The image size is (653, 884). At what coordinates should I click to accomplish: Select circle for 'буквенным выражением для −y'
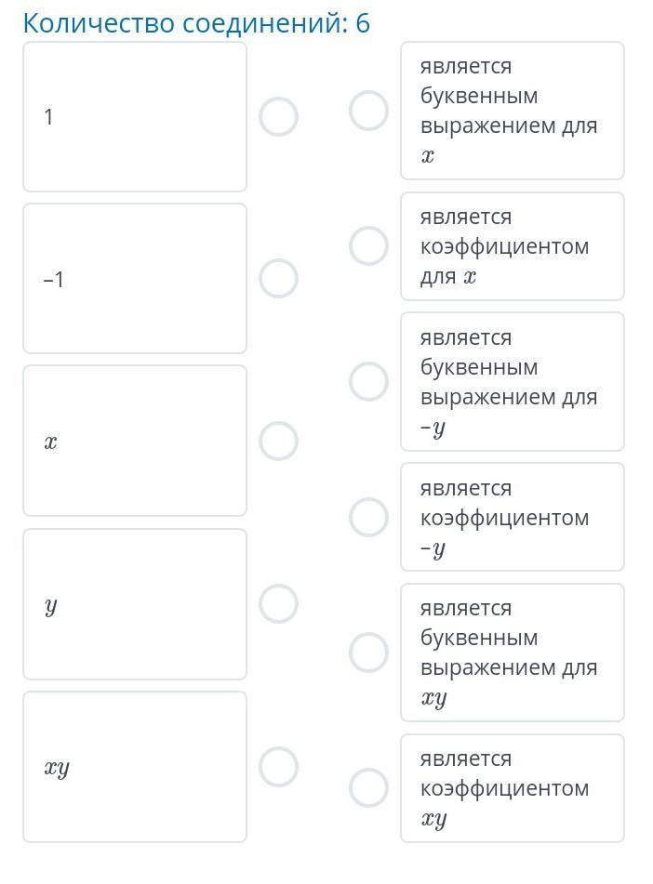click(368, 382)
